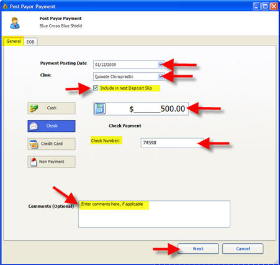Click the title bar application icon

point(5,6)
